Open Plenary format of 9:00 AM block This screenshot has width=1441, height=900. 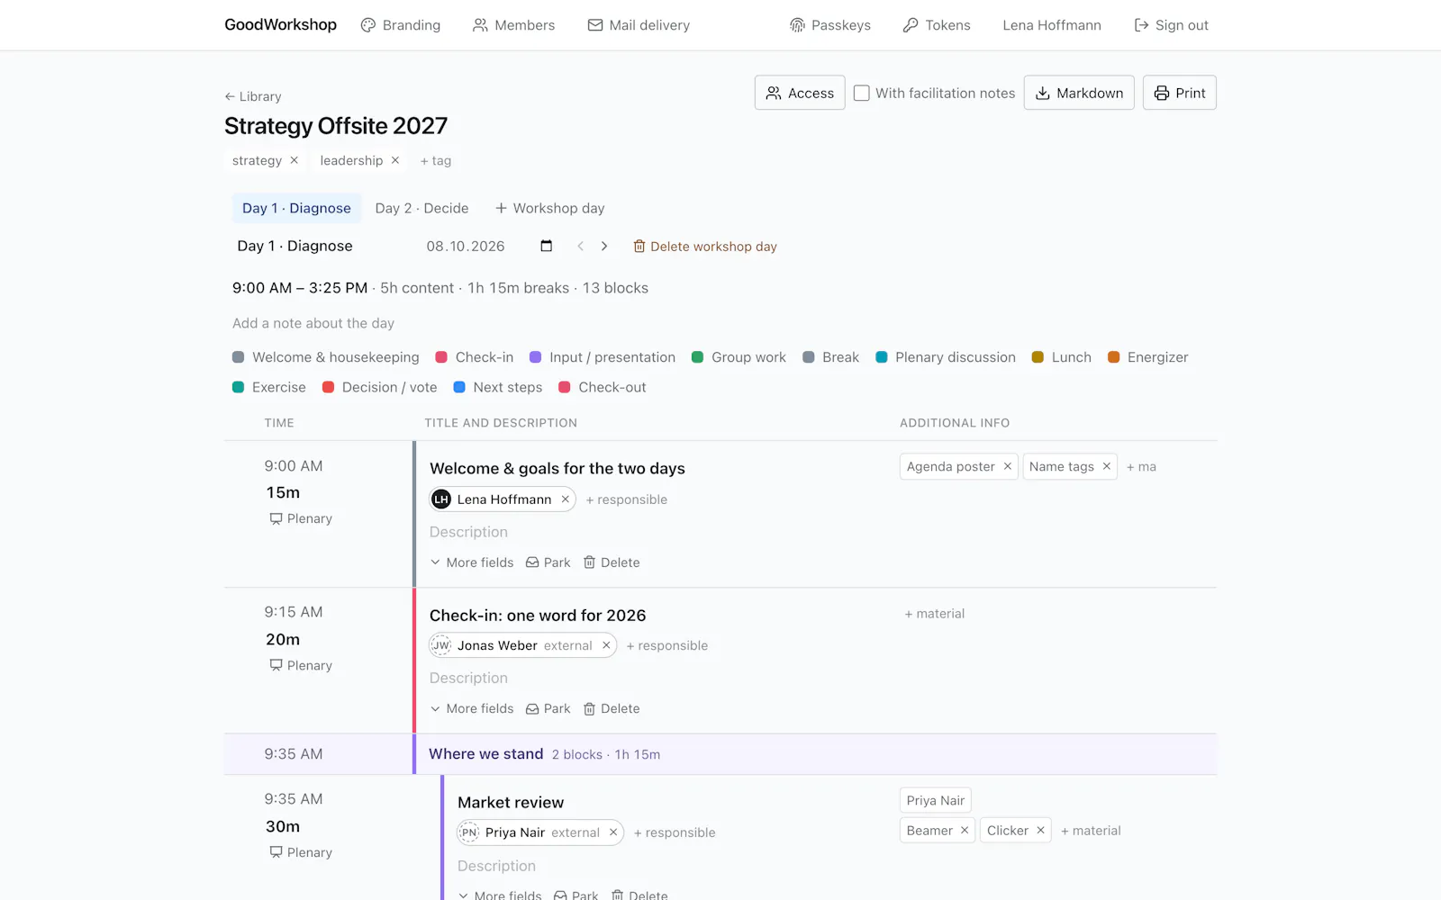click(x=301, y=518)
